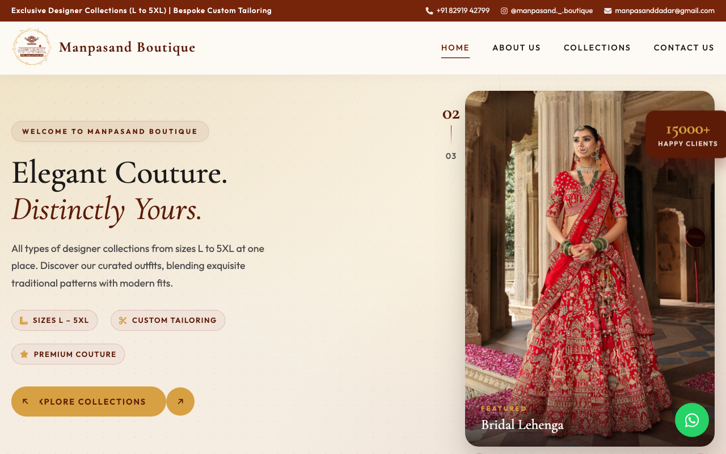This screenshot has height=454, width=726.
Task: Click the 15000+ Happy Clients badge
Action: pyautogui.click(x=687, y=134)
